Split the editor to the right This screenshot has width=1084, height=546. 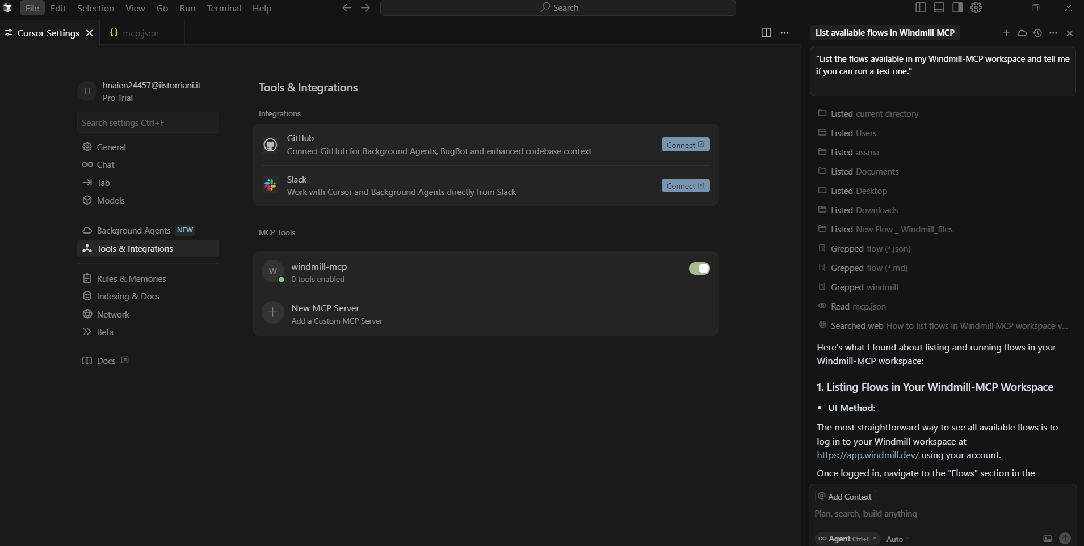[766, 33]
